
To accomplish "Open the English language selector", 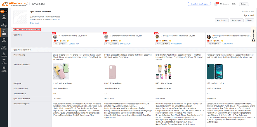I will (x=244, y=4).
